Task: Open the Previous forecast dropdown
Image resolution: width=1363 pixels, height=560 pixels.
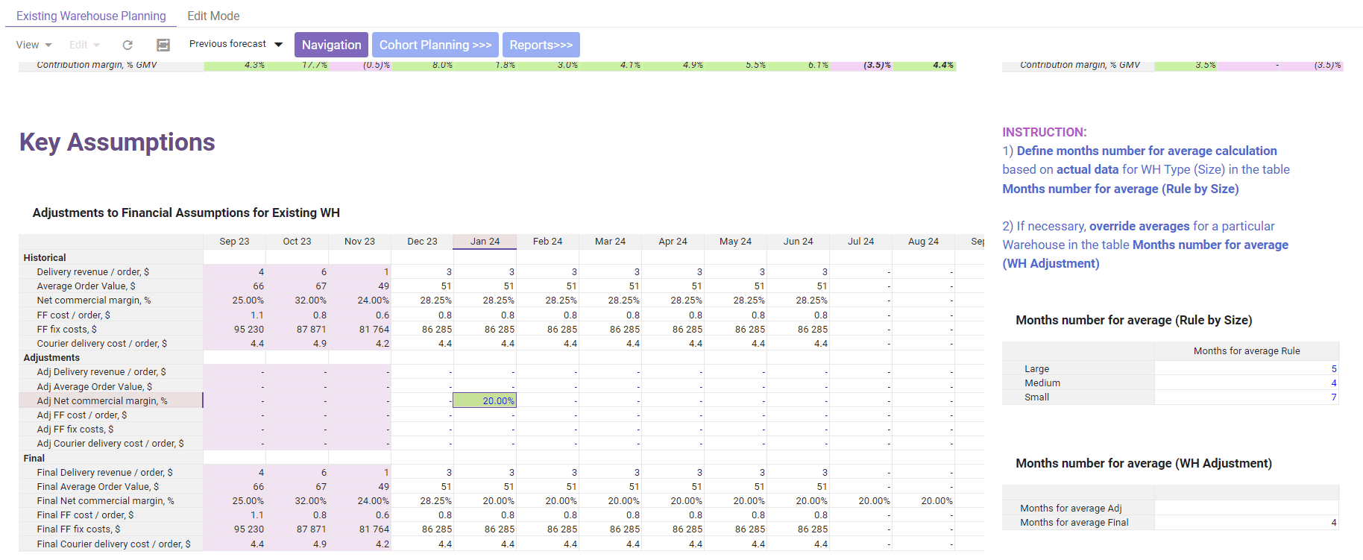Action: pyautogui.click(x=236, y=45)
